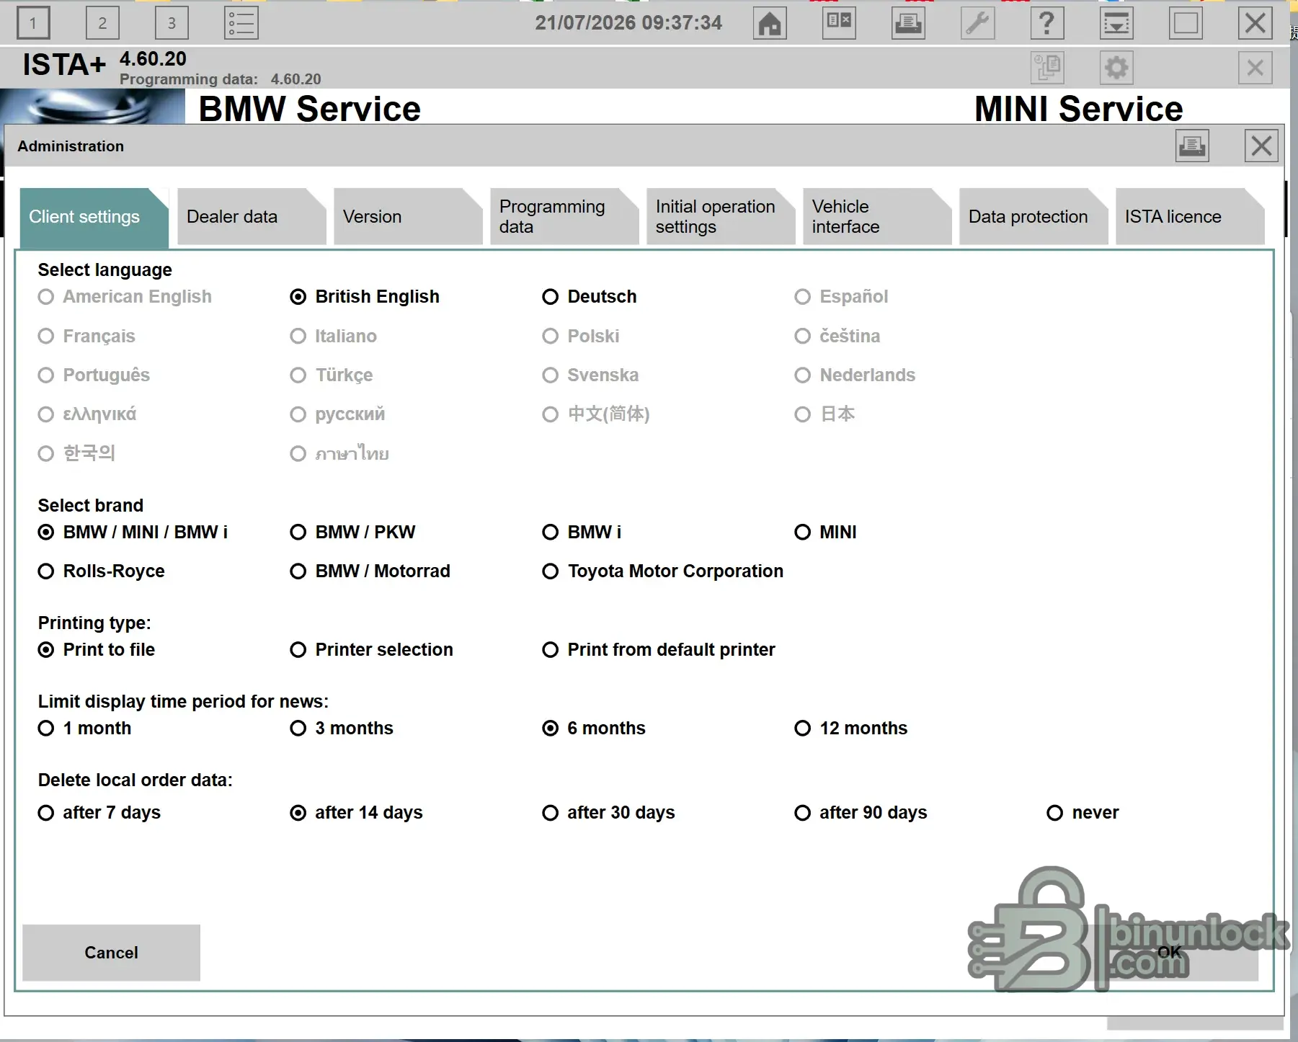Open the question mark help icon
1298x1042 pixels.
click(1047, 23)
